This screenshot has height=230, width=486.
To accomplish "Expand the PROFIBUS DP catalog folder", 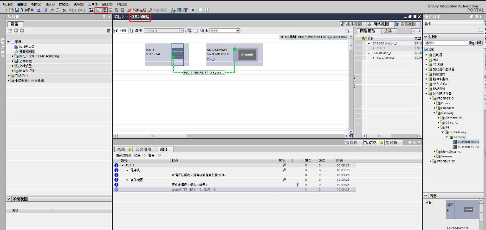I will click(431, 162).
